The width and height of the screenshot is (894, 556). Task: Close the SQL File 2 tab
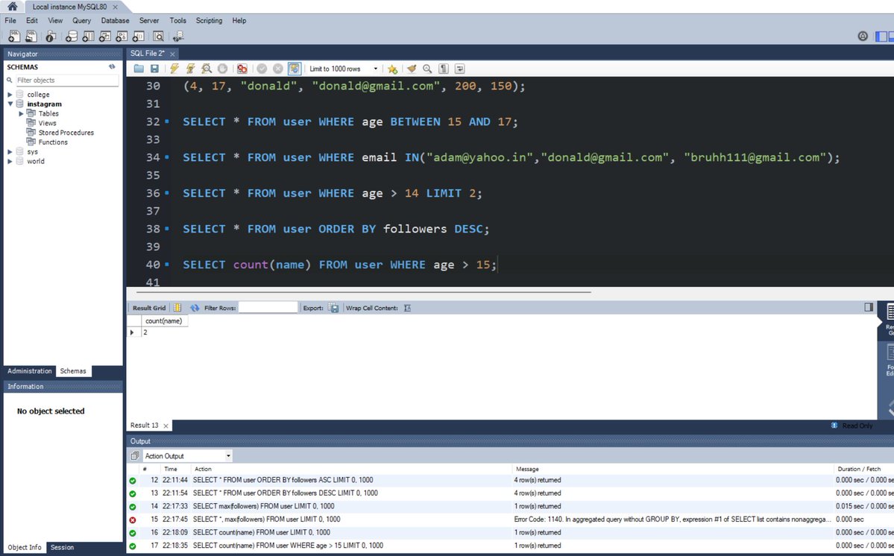(x=172, y=54)
